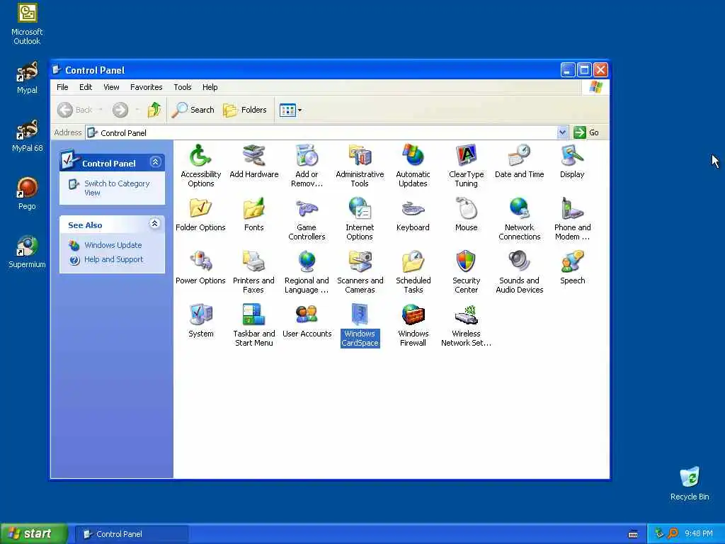Open Scheduled Tasks icon
The width and height of the screenshot is (725, 544).
click(x=413, y=271)
